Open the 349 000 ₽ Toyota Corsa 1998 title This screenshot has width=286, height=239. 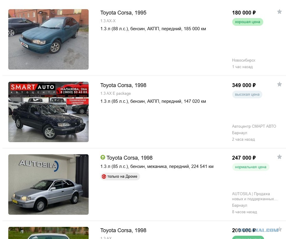pos(123,85)
